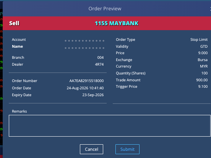Click the Validity label
Image resolution: width=211 pixels, height=158 pixels.
122,46
